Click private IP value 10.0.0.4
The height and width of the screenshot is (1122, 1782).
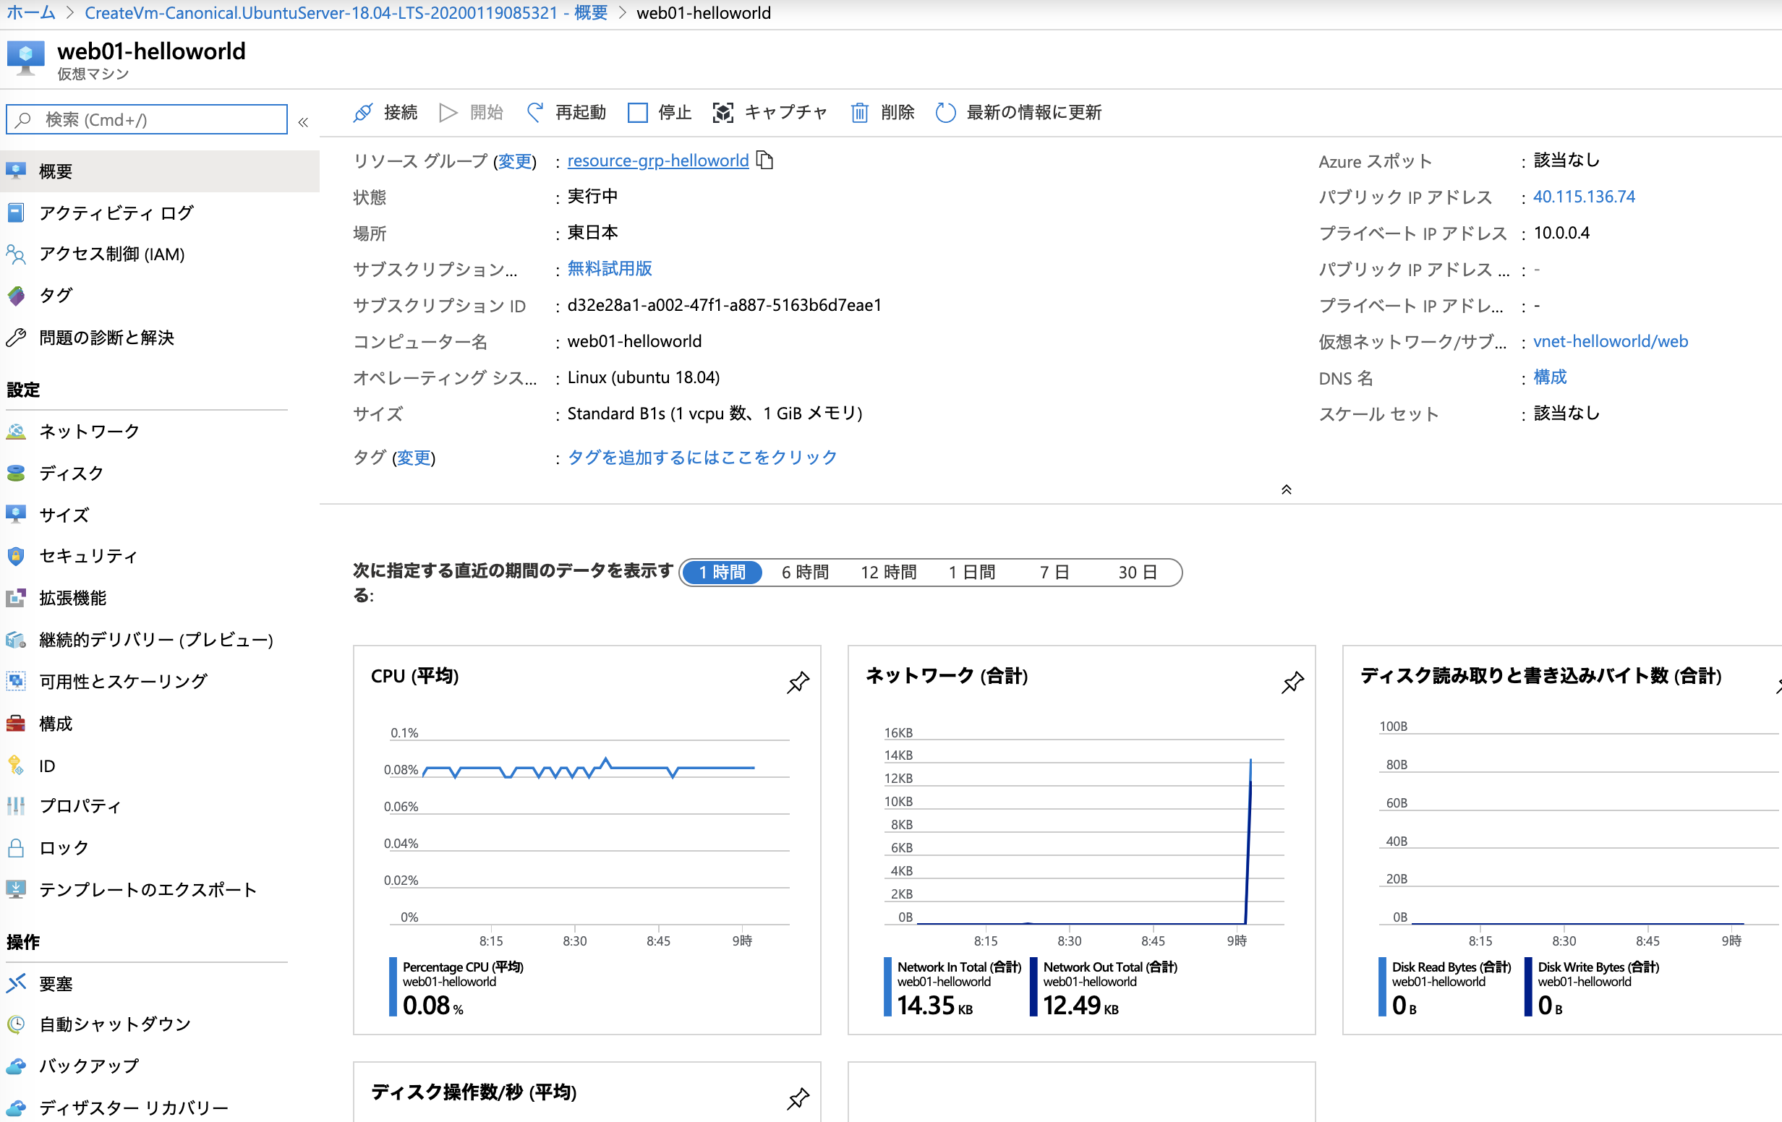click(1561, 233)
